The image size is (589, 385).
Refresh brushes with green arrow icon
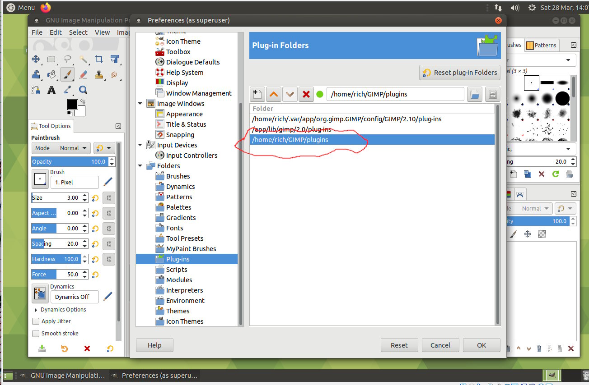click(556, 174)
